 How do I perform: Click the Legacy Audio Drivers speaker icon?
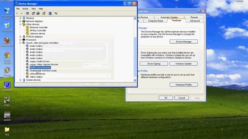tap(28, 61)
